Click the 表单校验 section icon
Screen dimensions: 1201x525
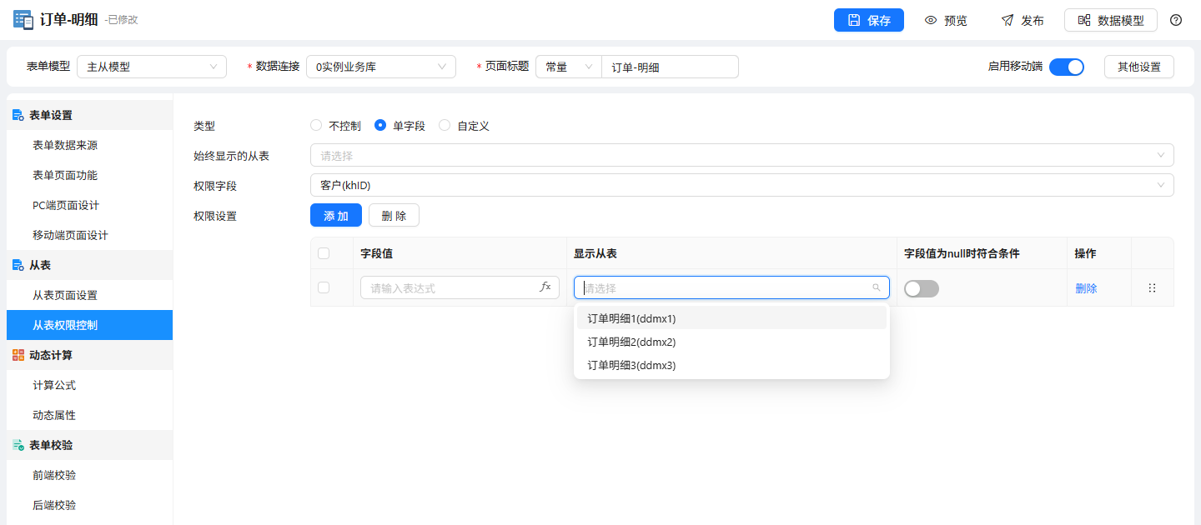point(18,445)
